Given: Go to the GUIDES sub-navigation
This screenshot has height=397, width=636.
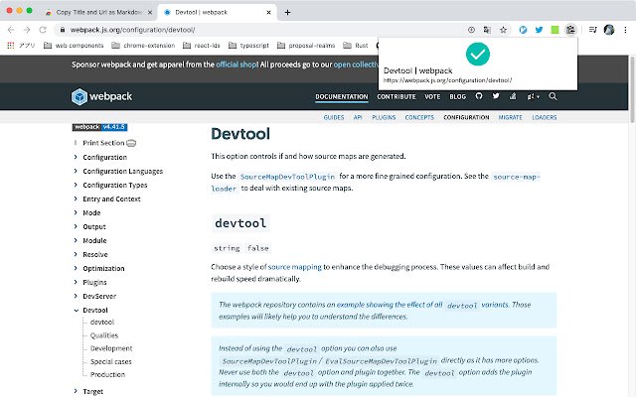Looking at the screenshot, I should coord(334,117).
